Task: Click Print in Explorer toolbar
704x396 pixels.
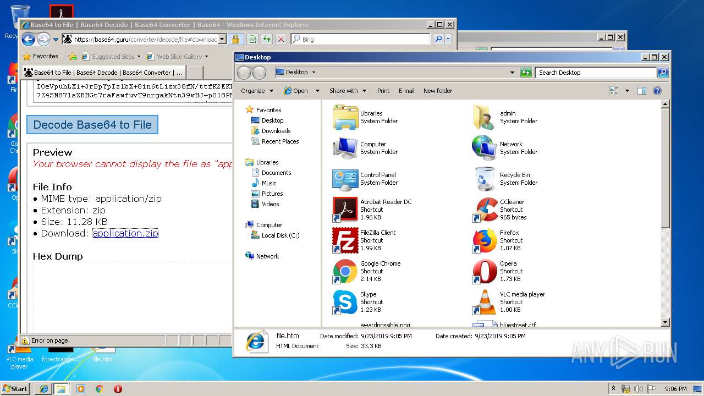Action: tap(383, 91)
